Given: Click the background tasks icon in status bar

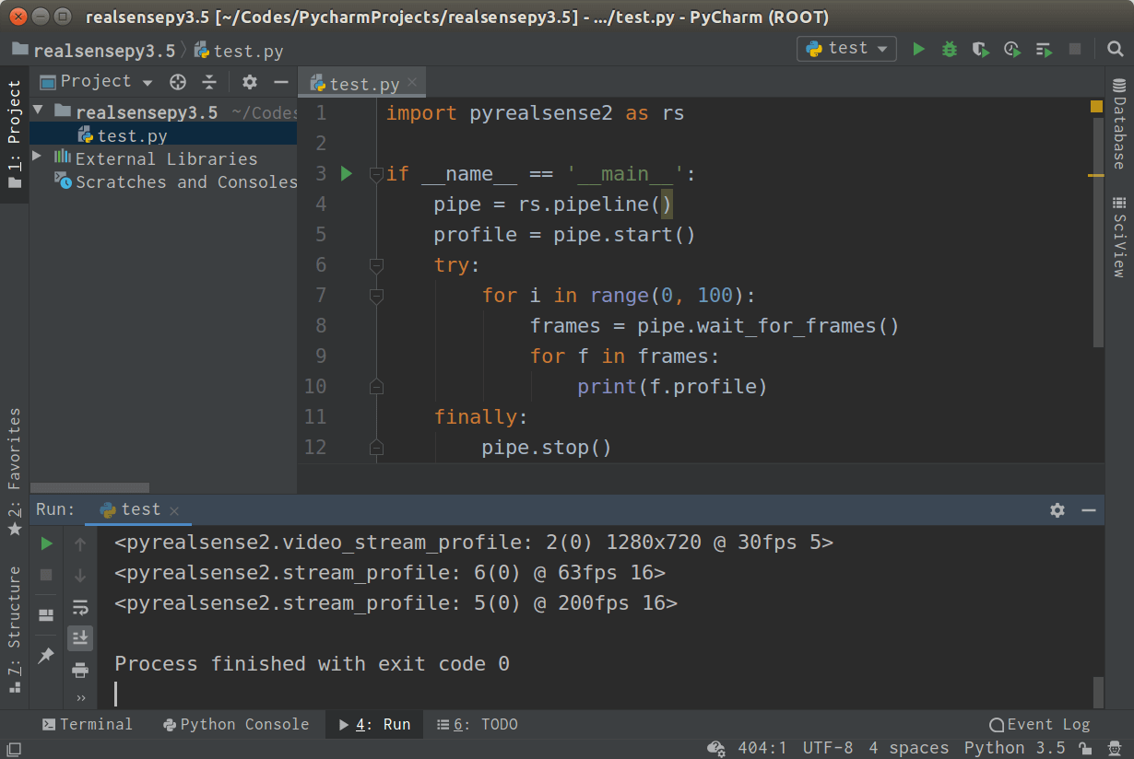Looking at the screenshot, I should [x=715, y=748].
